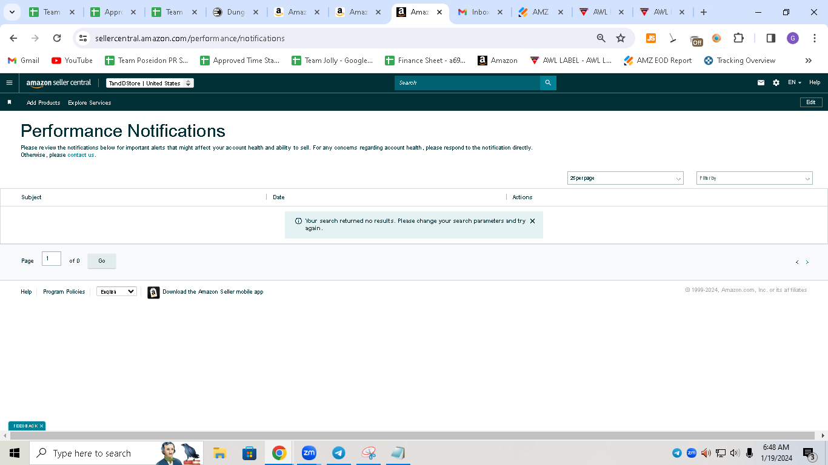Dismiss the no results alert with X
Viewport: 828px width, 465px height.
[532, 221]
